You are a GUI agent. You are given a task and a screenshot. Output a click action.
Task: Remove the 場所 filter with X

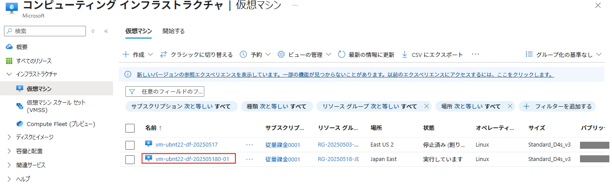click(x=510, y=106)
